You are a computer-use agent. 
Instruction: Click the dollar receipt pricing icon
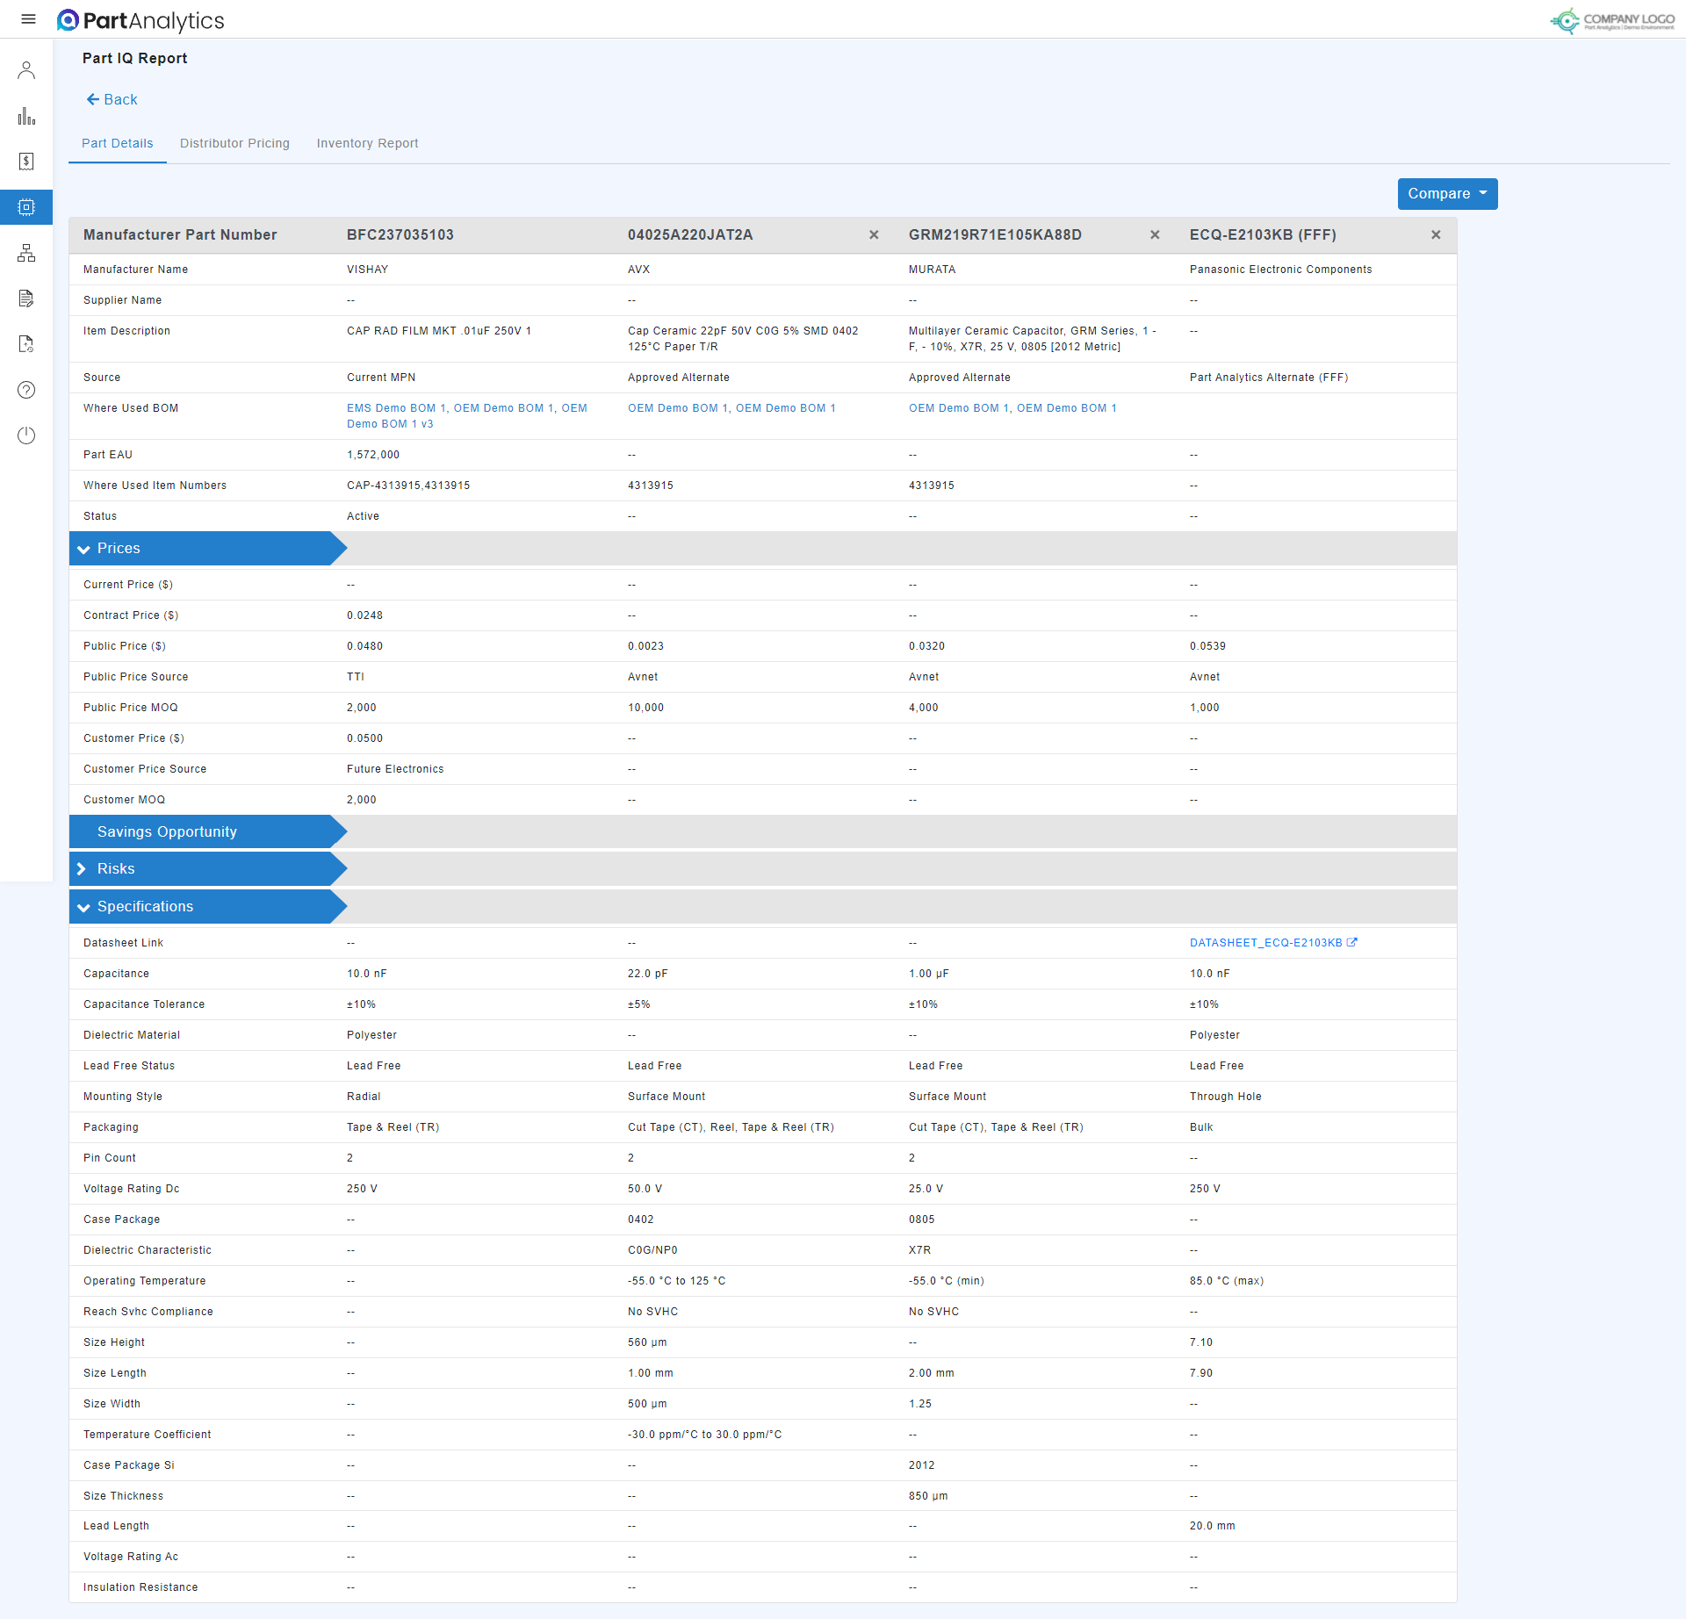point(26,162)
